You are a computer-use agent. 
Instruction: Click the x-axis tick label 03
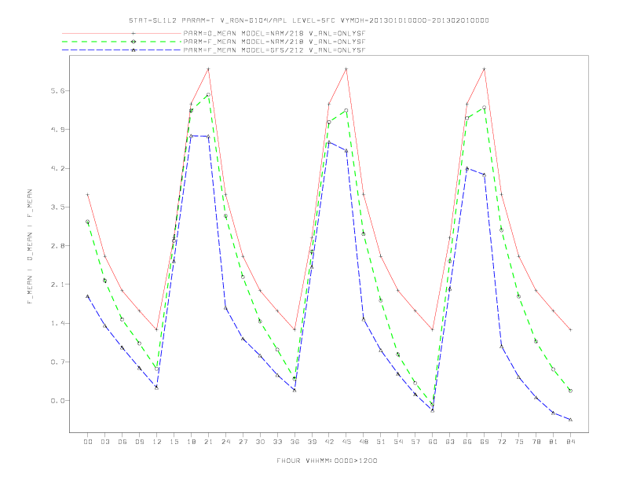105,442
